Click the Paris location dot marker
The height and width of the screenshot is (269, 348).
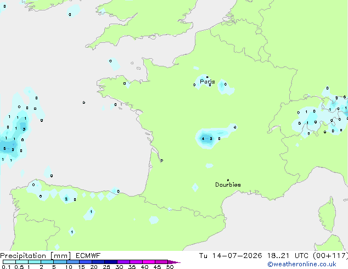207,77
